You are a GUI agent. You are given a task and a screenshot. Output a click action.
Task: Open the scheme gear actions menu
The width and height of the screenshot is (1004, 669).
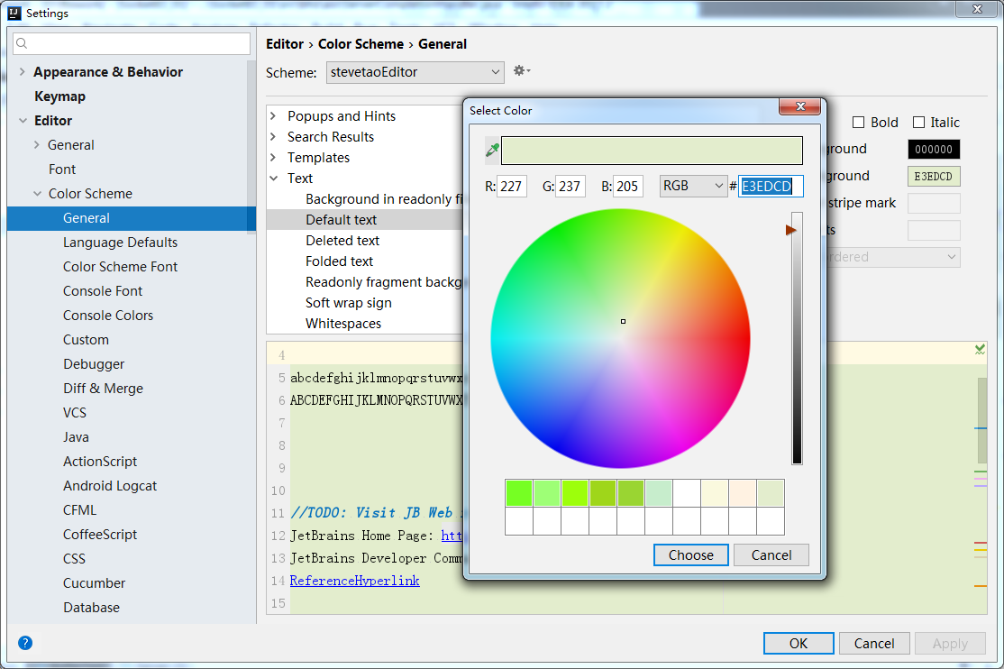pyautogui.click(x=522, y=71)
